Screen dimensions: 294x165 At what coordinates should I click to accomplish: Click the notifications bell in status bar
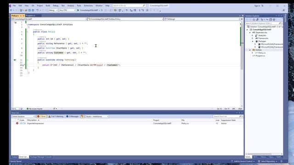282,161
